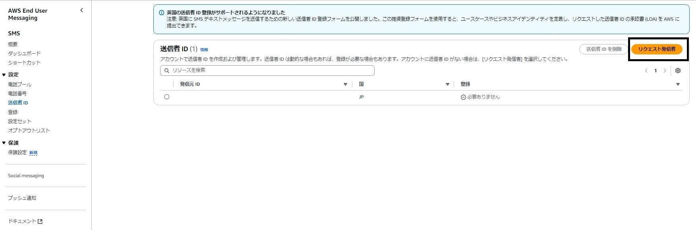This screenshot has height=230, width=696.
Task: Open 送信者 ID in the sidebar
Action: pyautogui.click(x=18, y=103)
